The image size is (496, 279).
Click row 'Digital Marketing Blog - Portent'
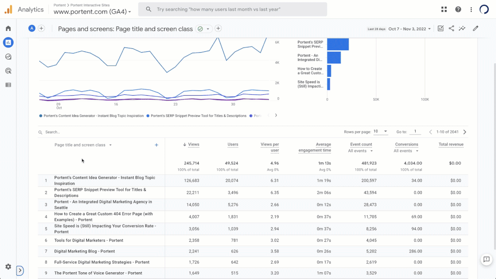point(253,251)
